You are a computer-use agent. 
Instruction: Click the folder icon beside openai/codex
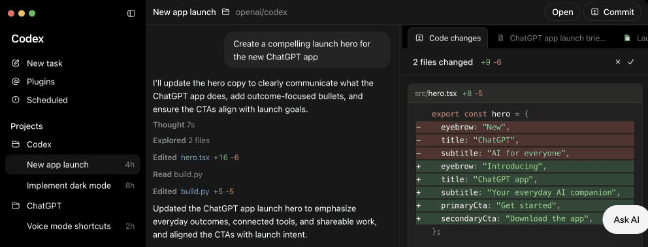(x=225, y=12)
